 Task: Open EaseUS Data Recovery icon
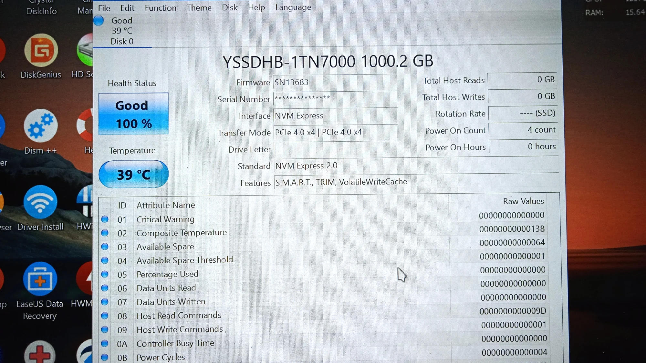point(40,279)
